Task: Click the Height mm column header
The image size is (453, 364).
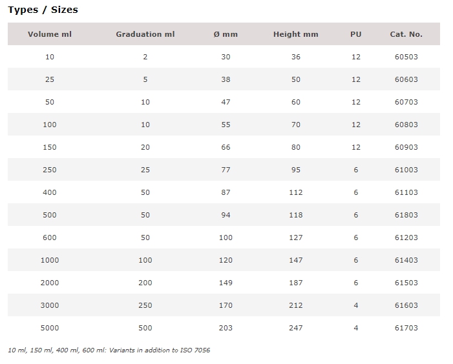Action: (x=296, y=34)
